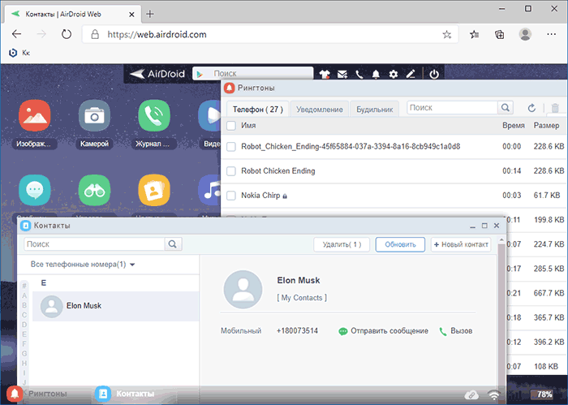Image resolution: width=568 pixels, height=405 pixels.
Task: Check the Nokia Chirp ringtone checkbox
Action: [231, 196]
